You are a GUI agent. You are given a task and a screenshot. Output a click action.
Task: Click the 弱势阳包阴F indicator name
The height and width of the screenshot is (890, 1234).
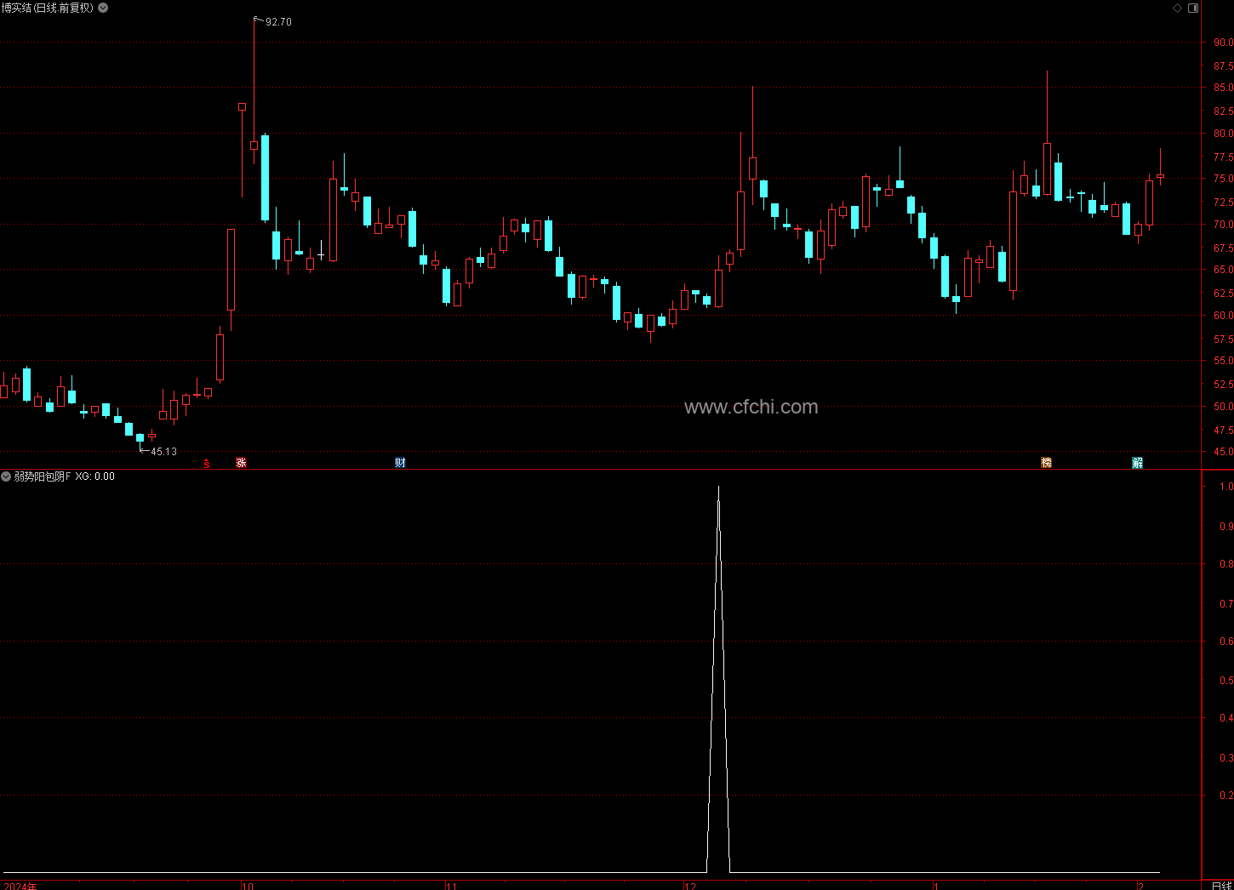point(43,476)
